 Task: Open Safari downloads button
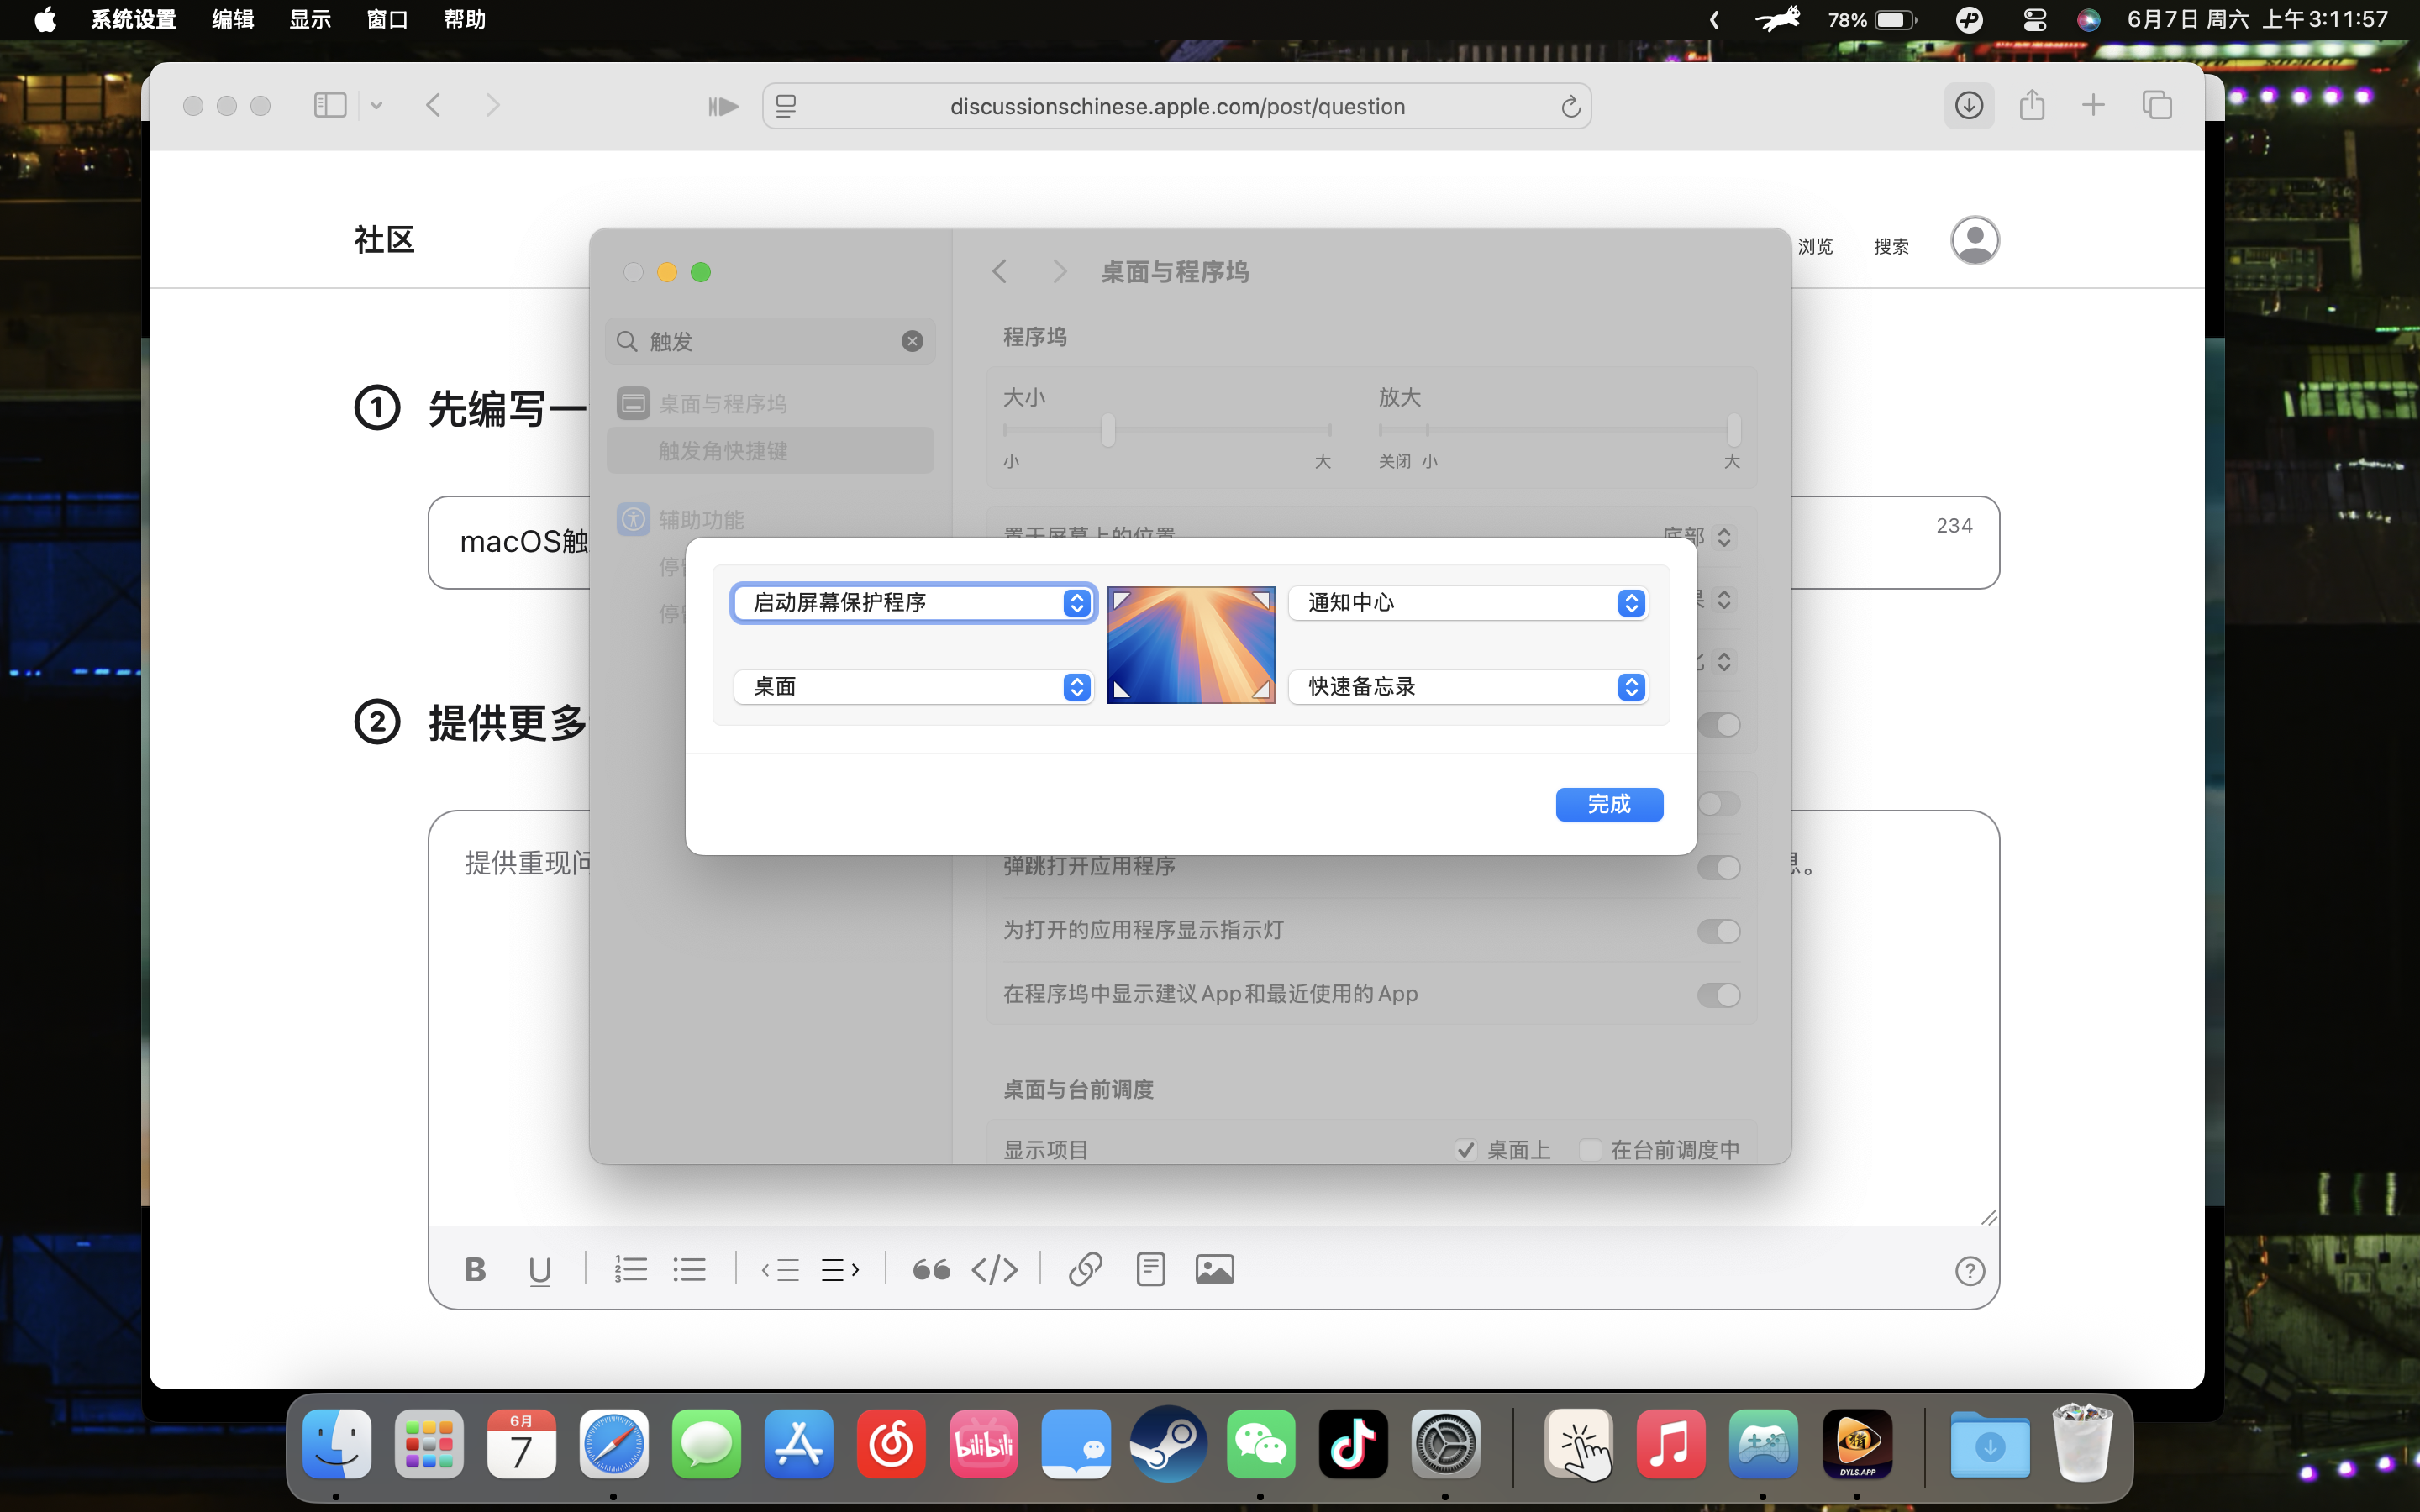click(x=1968, y=106)
